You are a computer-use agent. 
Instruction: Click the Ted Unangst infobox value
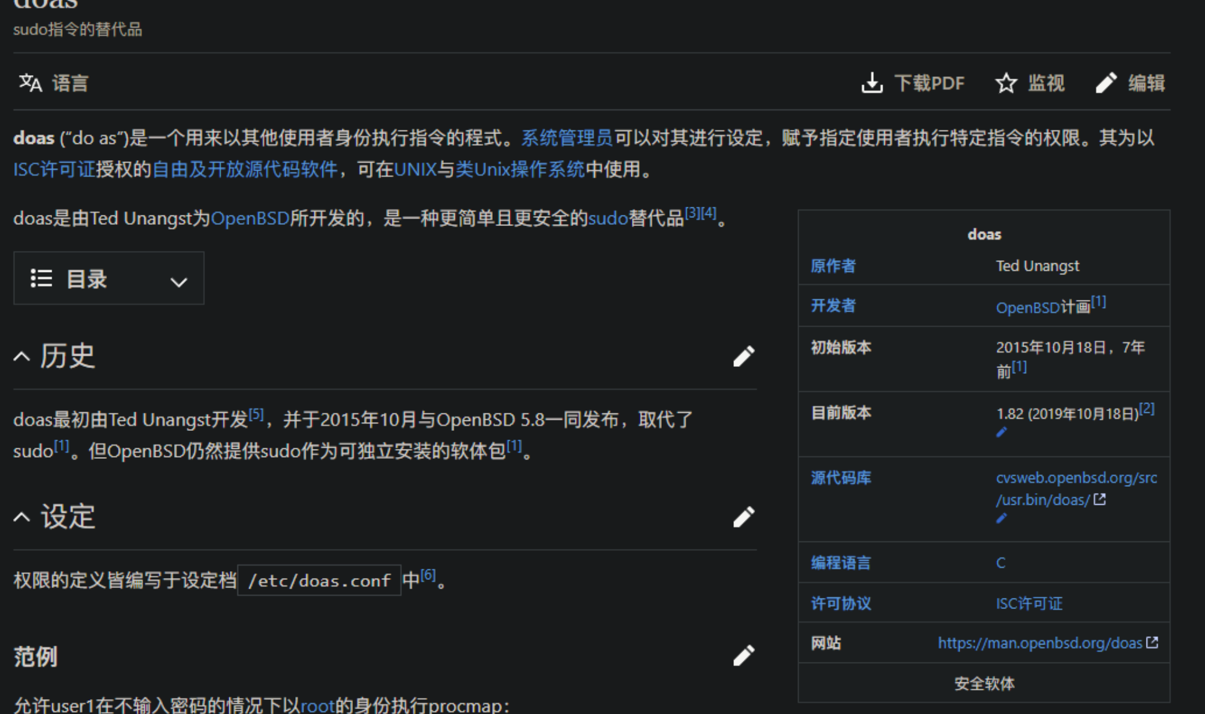pyautogui.click(x=1038, y=266)
